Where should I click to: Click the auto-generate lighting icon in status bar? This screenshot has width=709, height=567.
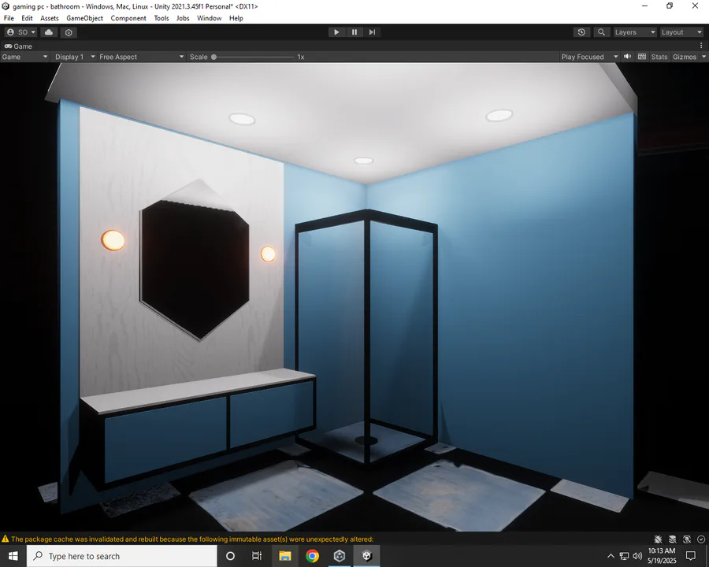[687, 539]
